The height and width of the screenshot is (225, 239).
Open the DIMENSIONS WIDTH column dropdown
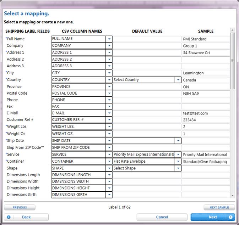pos(109,181)
